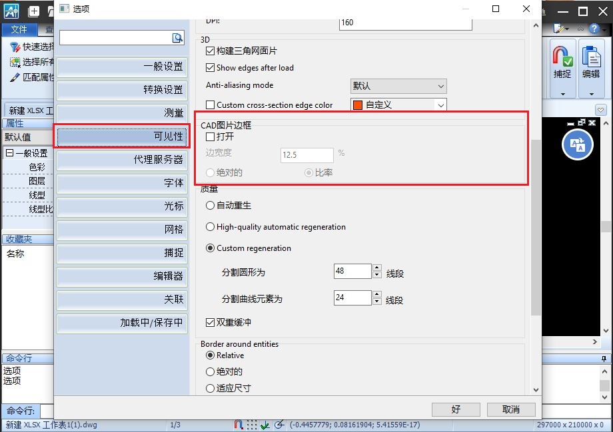This screenshot has width=613, height=432.
Task: Click the 取消 button
Action: pyautogui.click(x=511, y=409)
